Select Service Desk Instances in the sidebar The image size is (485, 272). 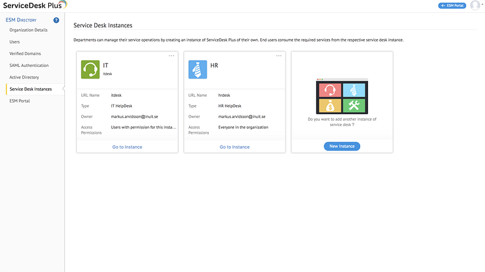click(x=31, y=89)
